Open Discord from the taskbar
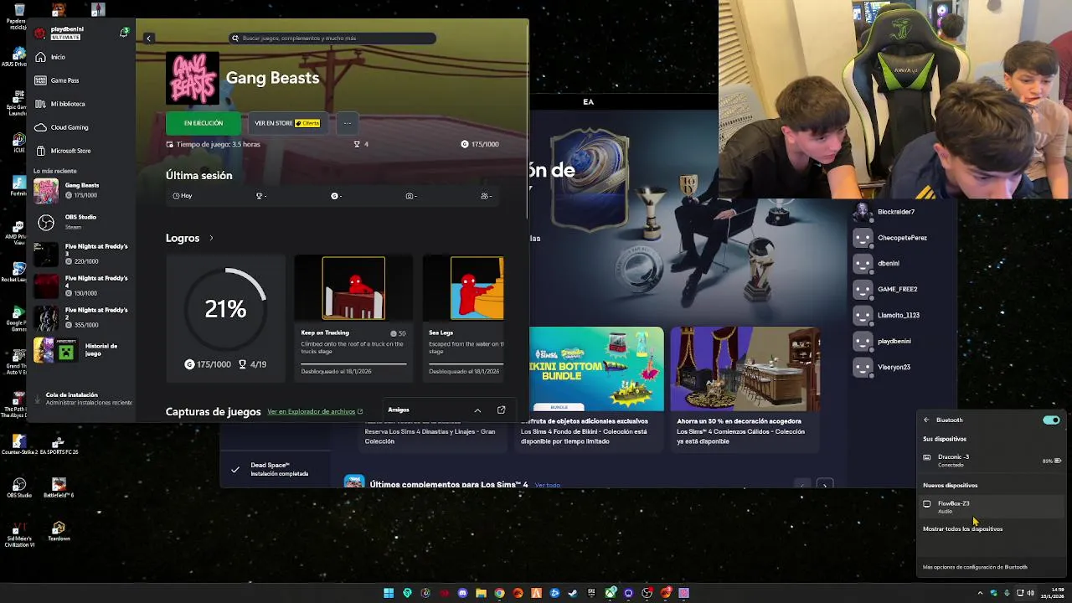This screenshot has width=1072, height=603. pyautogui.click(x=462, y=593)
